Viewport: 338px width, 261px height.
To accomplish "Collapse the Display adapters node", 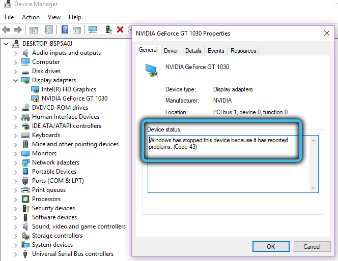I will pos(15,80).
